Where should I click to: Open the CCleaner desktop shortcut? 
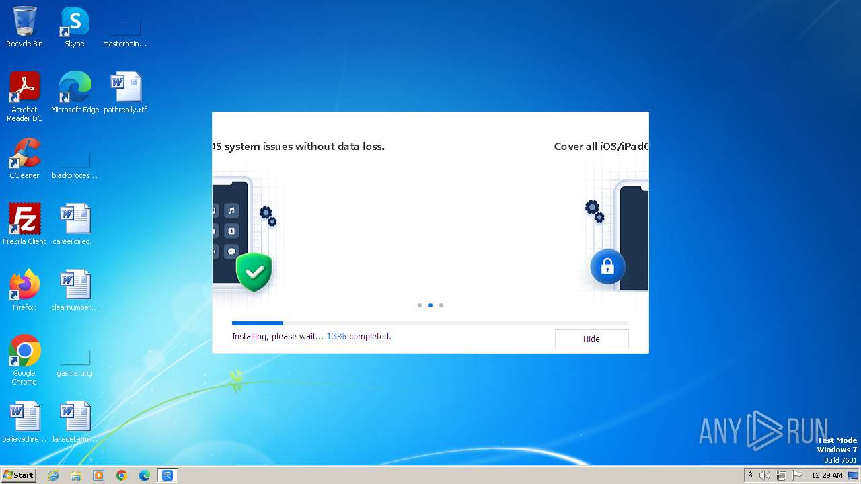click(x=24, y=159)
